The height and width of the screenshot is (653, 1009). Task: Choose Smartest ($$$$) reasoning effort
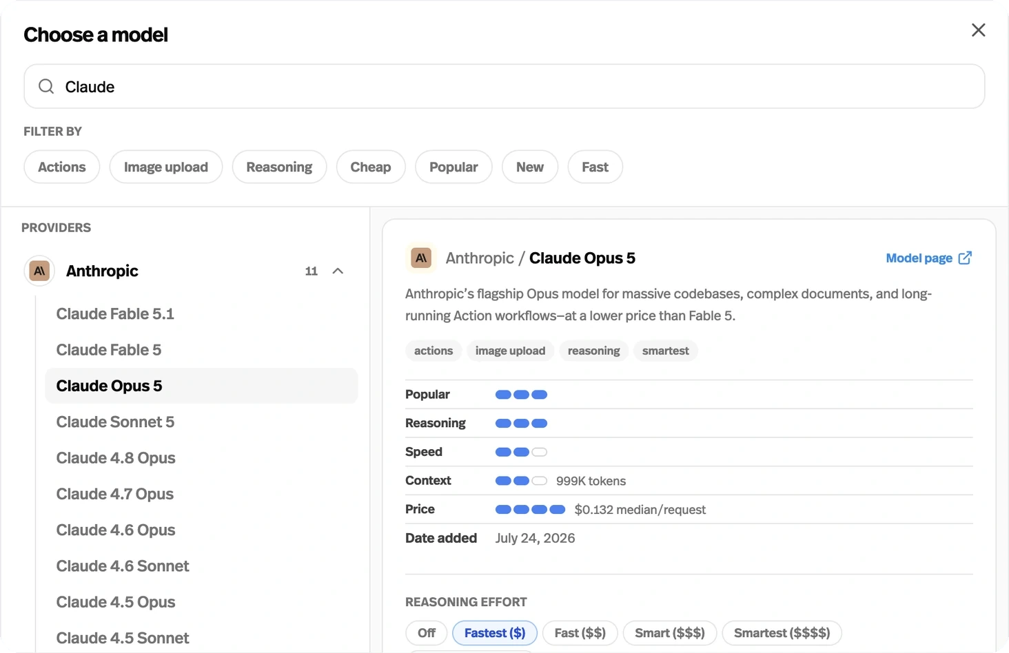(782, 633)
